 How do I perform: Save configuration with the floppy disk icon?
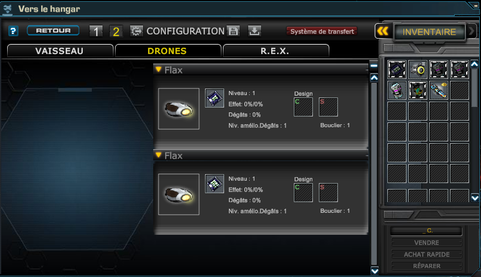(x=234, y=31)
